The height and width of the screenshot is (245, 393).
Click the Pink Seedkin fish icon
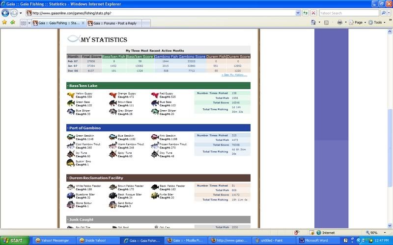(x=155, y=137)
